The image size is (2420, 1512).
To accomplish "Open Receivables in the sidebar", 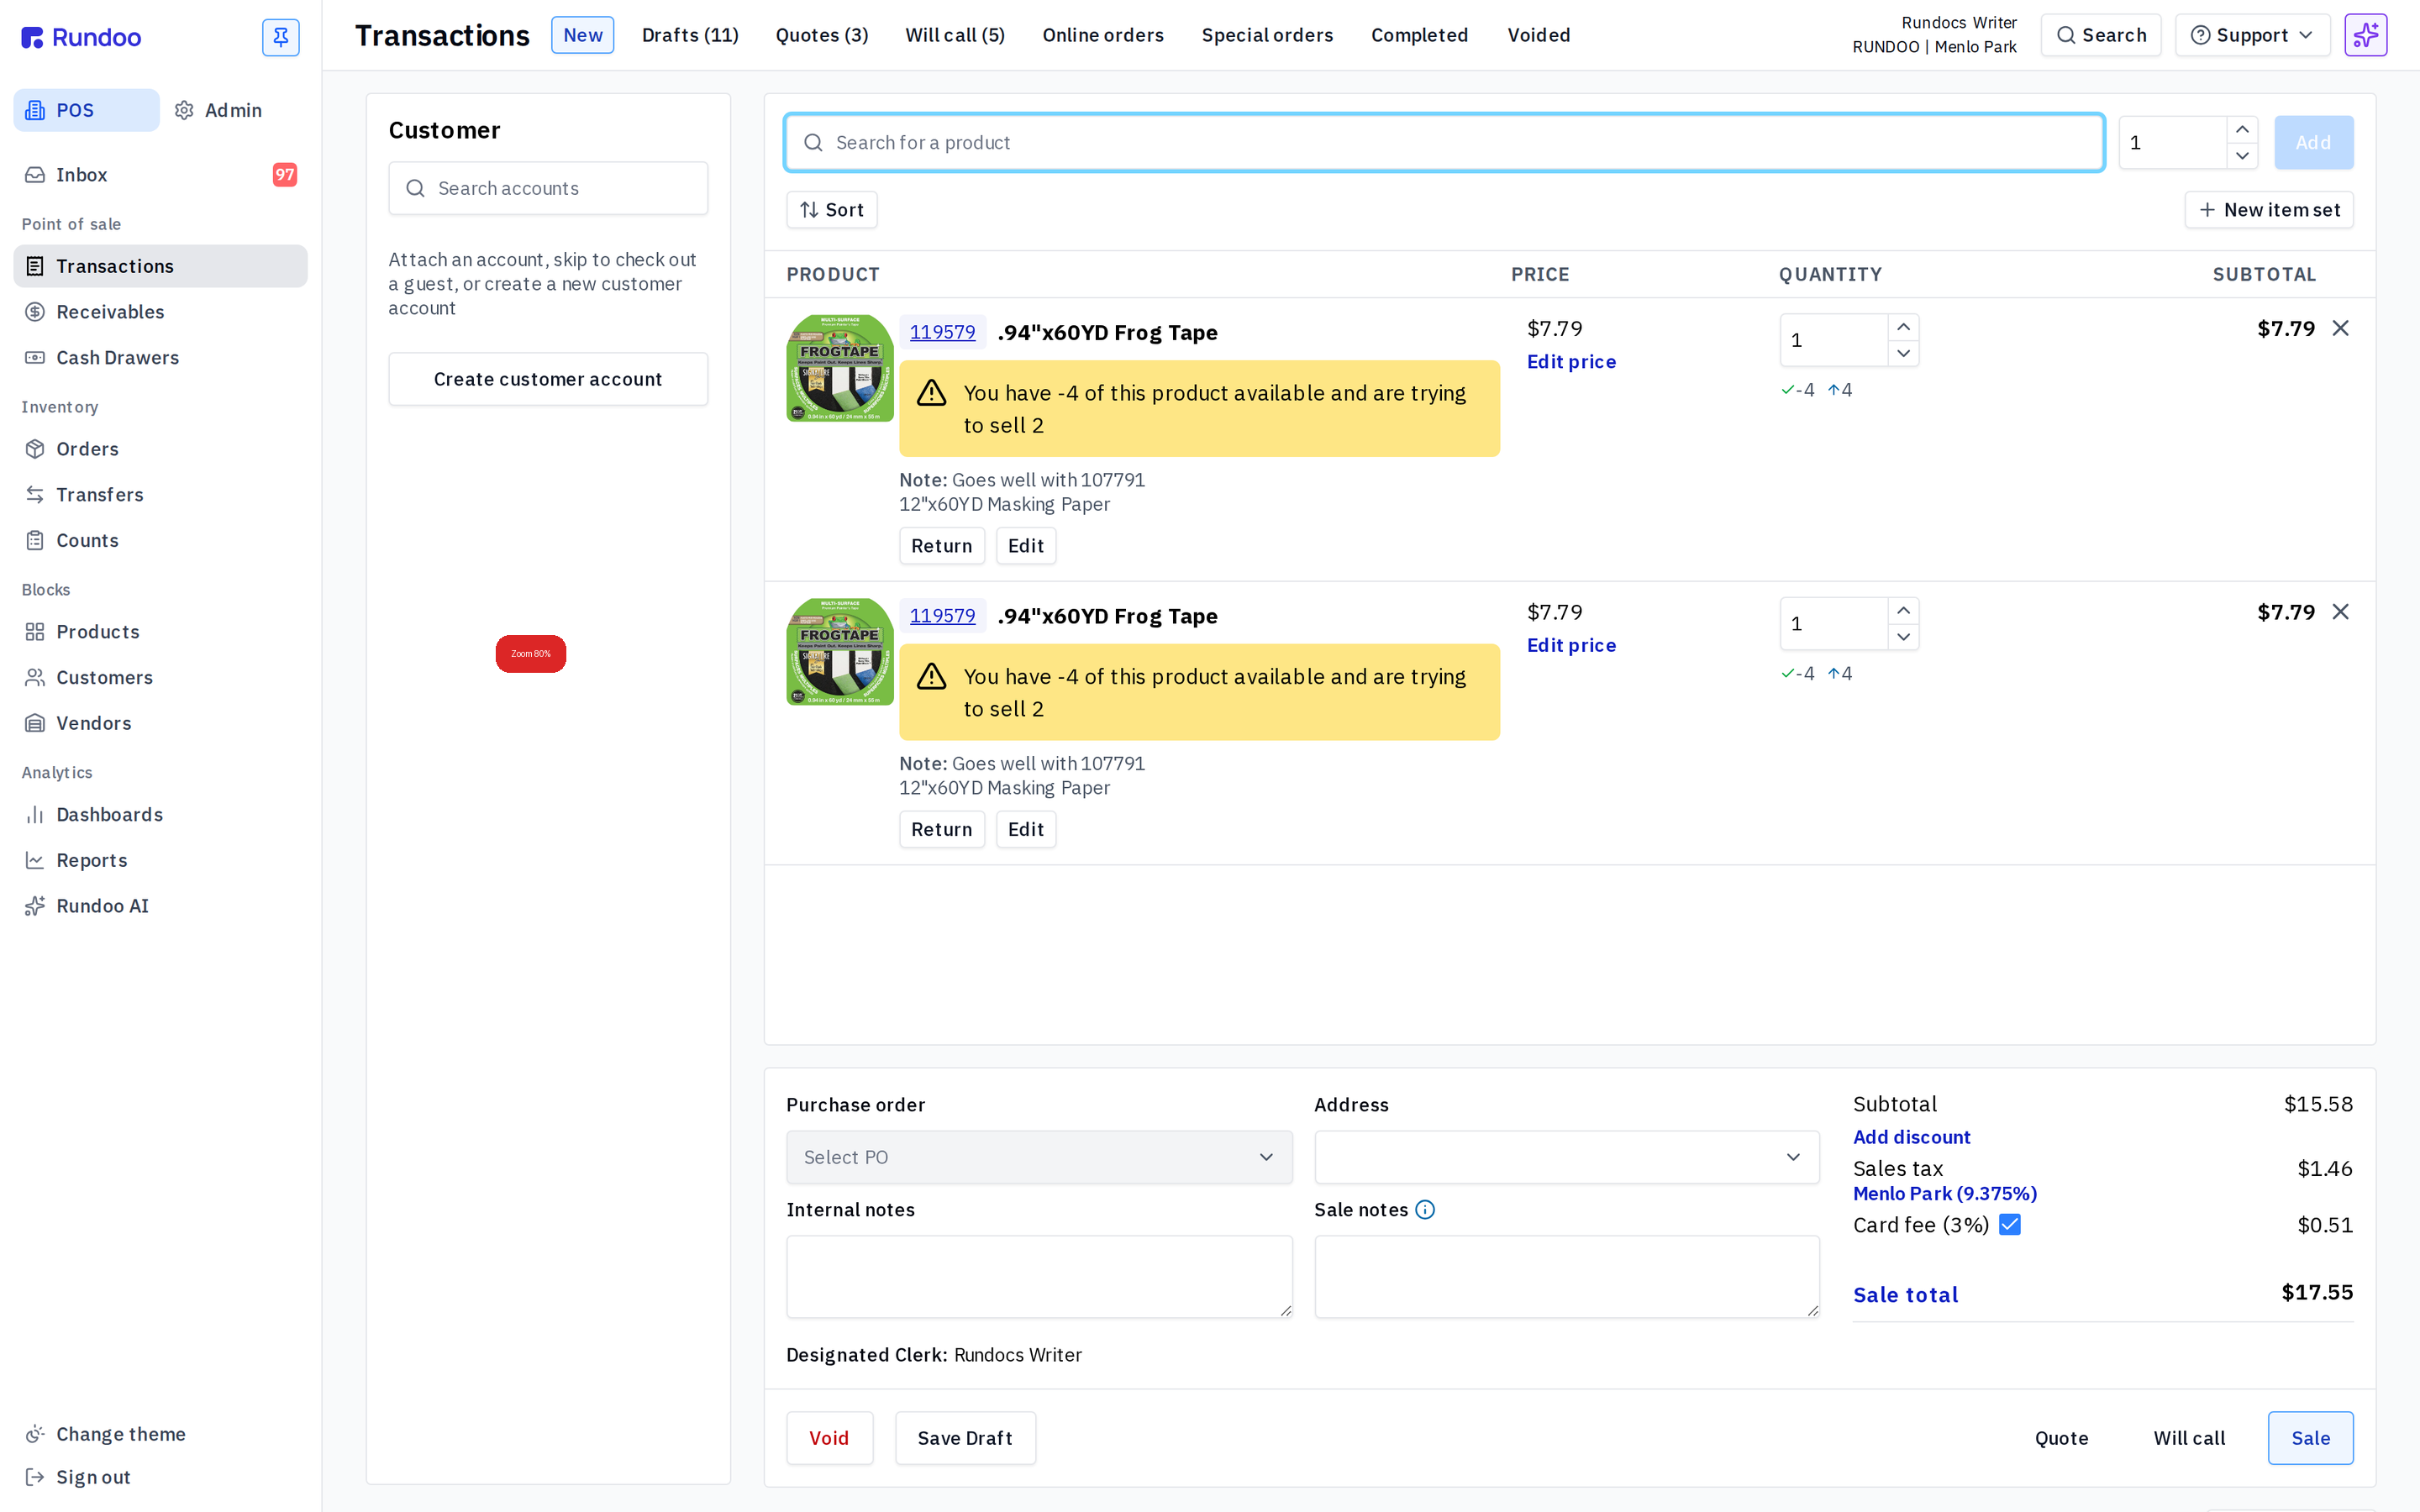I will 160,312.
